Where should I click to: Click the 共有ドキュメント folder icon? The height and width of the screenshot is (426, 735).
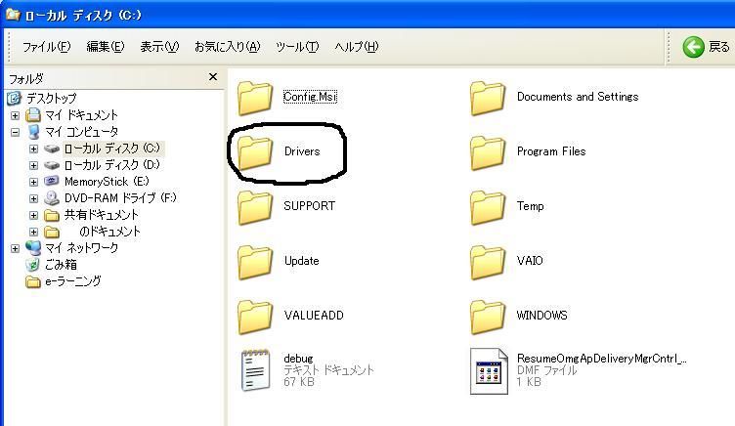click(52, 215)
